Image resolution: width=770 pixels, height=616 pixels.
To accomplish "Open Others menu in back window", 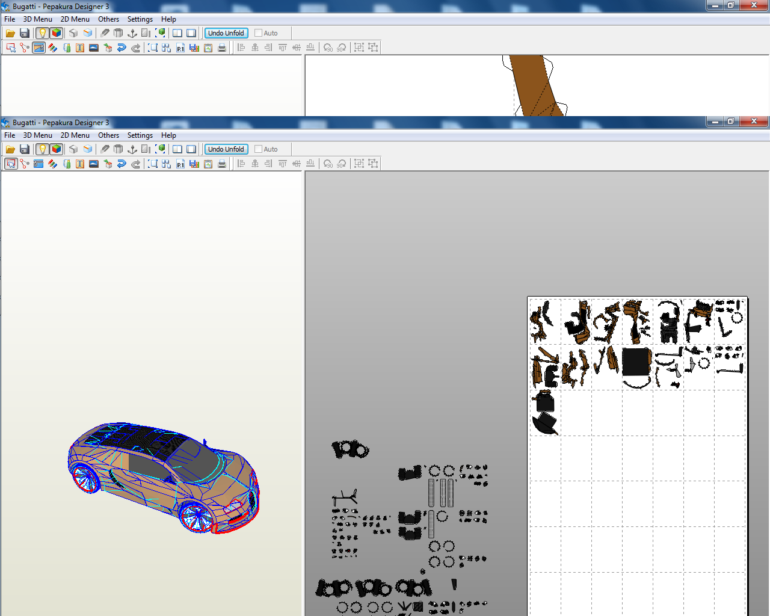I will pos(109,19).
